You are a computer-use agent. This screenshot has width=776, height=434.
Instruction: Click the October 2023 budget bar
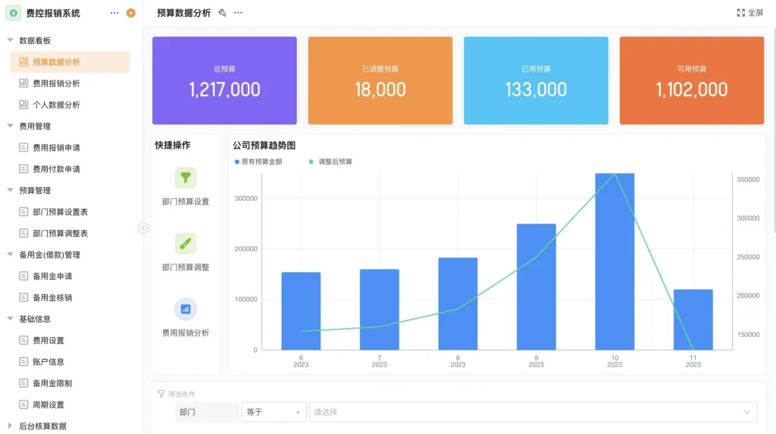click(615, 261)
